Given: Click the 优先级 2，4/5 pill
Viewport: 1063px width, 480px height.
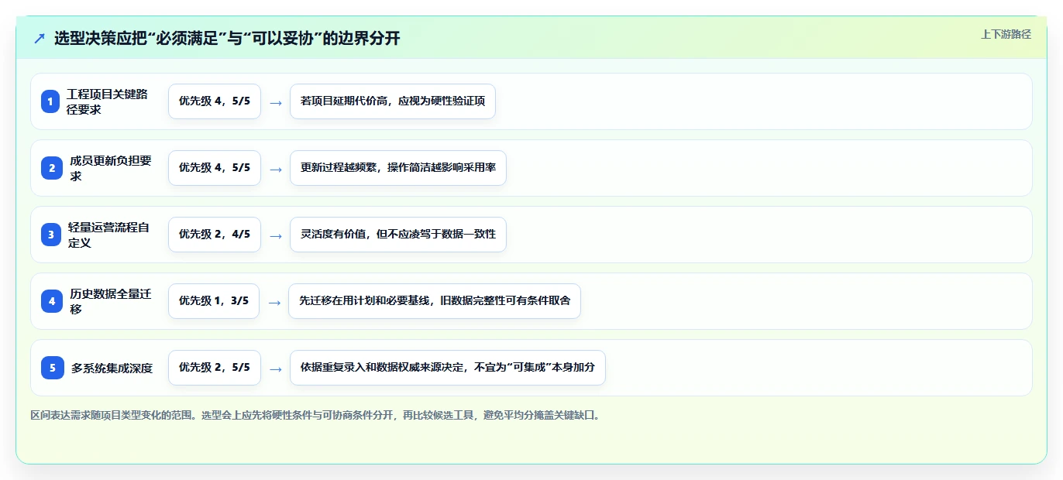Looking at the screenshot, I should [215, 235].
